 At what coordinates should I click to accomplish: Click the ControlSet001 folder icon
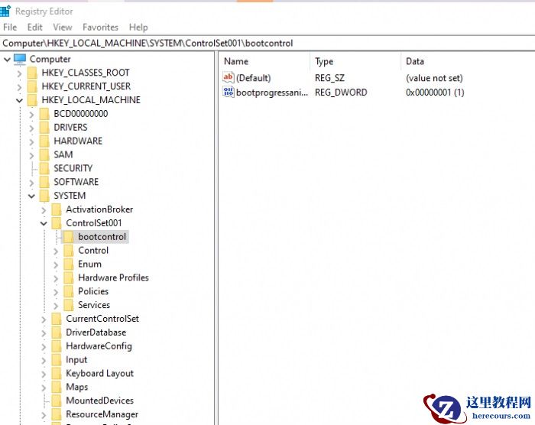pyautogui.click(x=57, y=223)
